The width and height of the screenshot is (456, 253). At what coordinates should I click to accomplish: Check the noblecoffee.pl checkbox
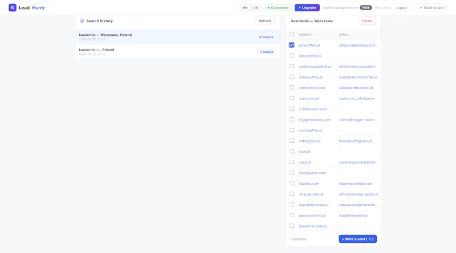[292, 77]
